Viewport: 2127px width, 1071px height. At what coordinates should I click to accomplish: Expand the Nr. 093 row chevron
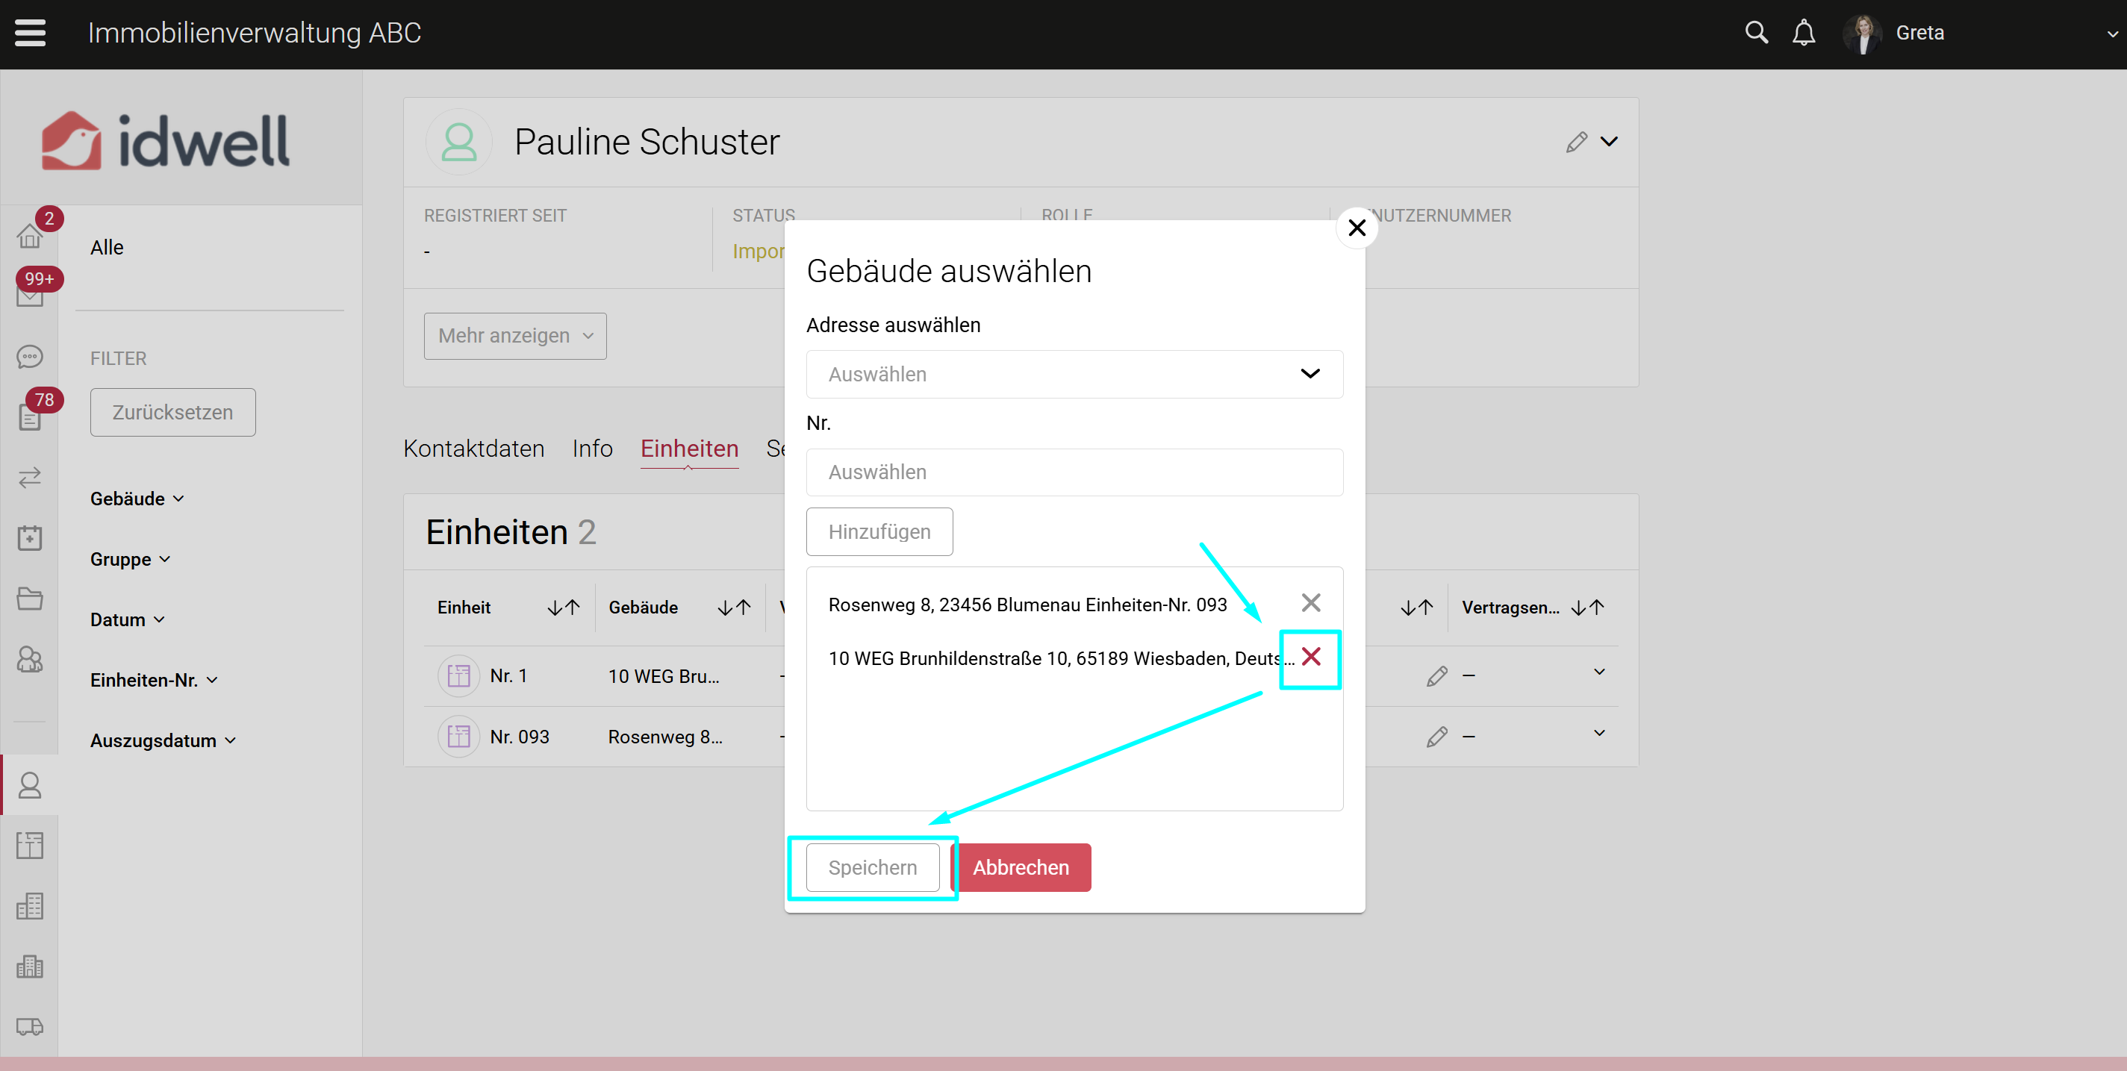tap(1599, 733)
